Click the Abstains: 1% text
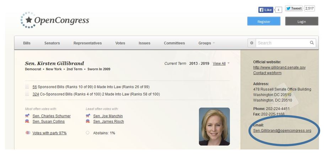This screenshot has height=158, width=328. (x=104, y=133)
